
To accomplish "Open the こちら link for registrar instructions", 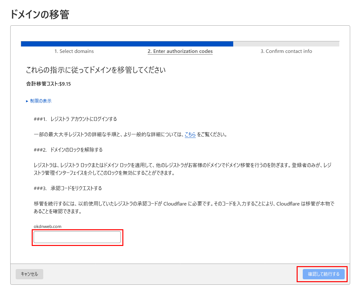I will (190, 135).
